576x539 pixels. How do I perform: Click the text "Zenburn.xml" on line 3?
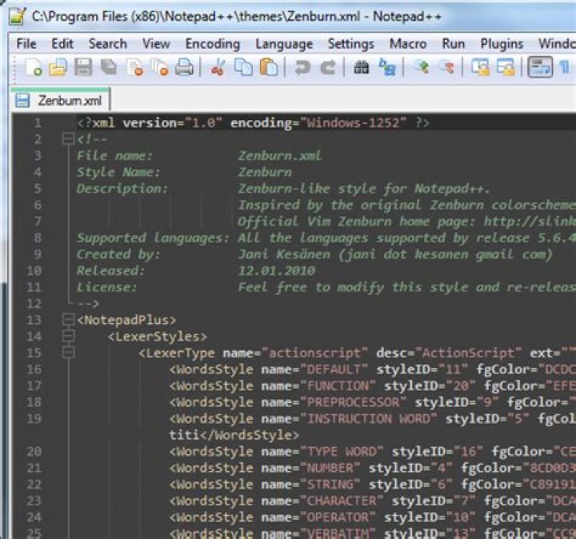pyautogui.click(x=279, y=155)
